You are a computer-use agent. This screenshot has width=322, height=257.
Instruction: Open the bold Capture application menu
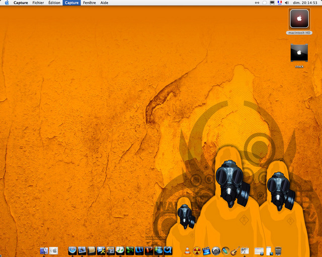[21, 3]
